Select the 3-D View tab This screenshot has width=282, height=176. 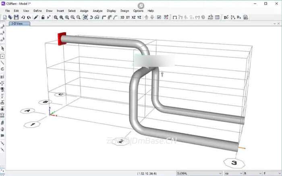pos(19,23)
